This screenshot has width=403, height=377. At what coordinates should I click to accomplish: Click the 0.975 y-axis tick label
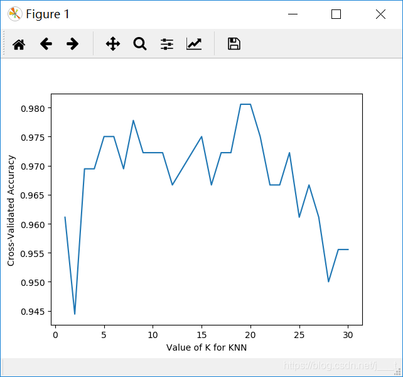coord(33,138)
